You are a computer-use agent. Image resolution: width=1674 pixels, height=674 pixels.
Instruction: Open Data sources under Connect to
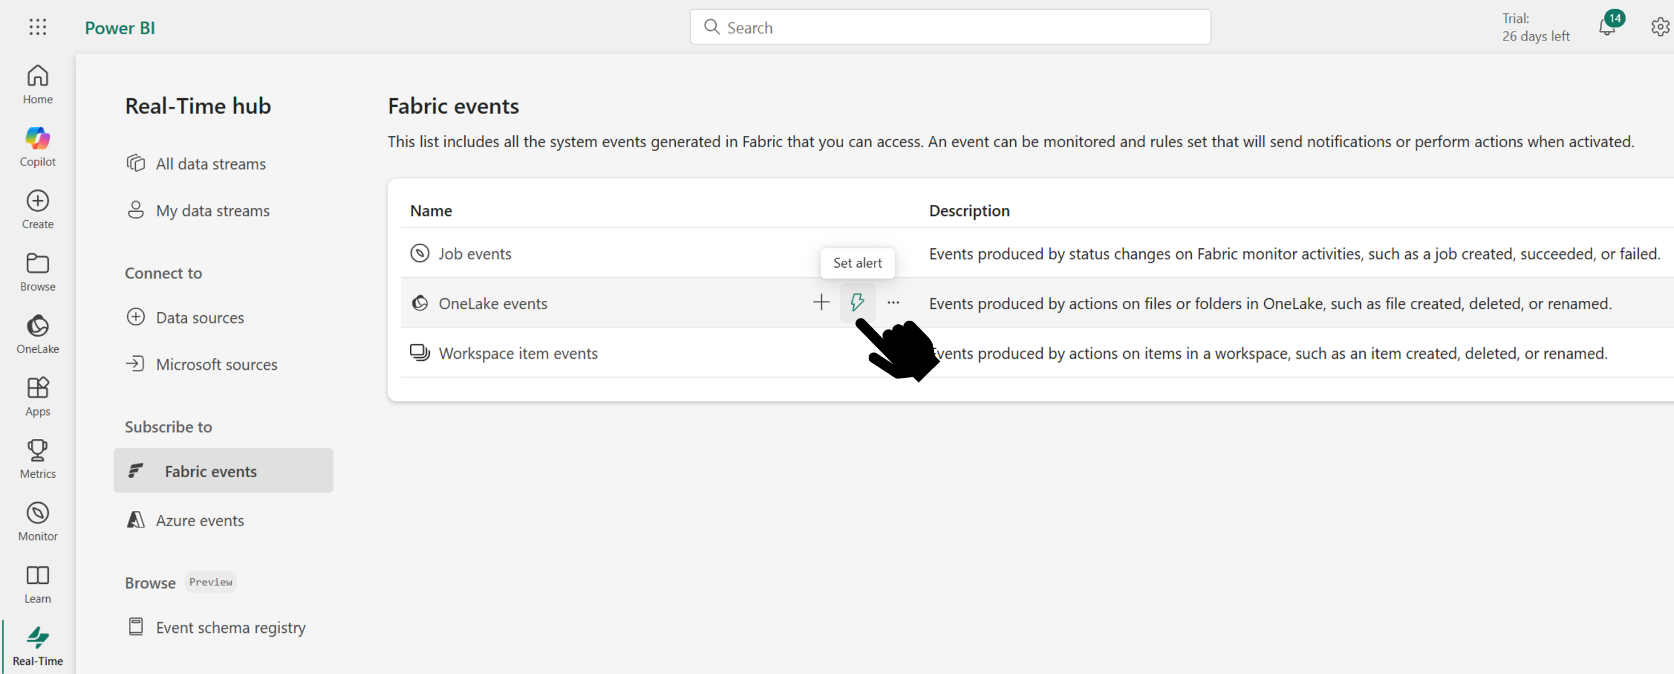tap(185, 317)
